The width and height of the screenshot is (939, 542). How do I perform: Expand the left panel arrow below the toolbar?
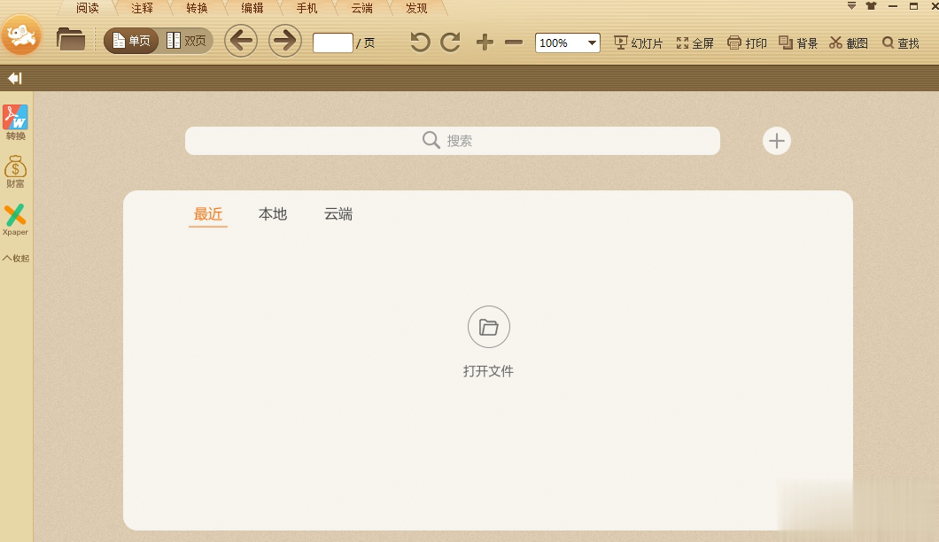(13, 78)
